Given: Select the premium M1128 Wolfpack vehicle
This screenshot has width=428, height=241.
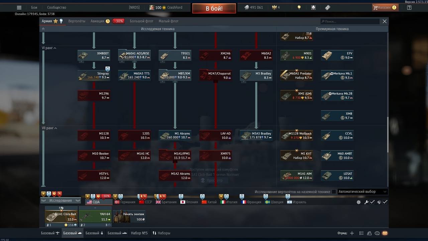Looking at the screenshot, I should [297, 135].
